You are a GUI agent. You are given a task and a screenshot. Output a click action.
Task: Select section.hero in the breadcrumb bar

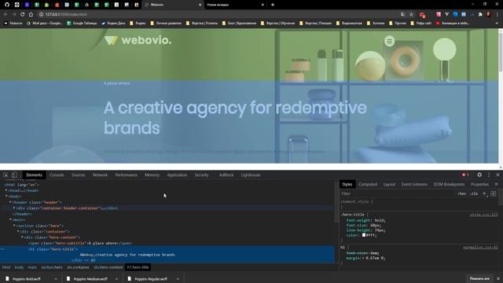(x=52, y=267)
